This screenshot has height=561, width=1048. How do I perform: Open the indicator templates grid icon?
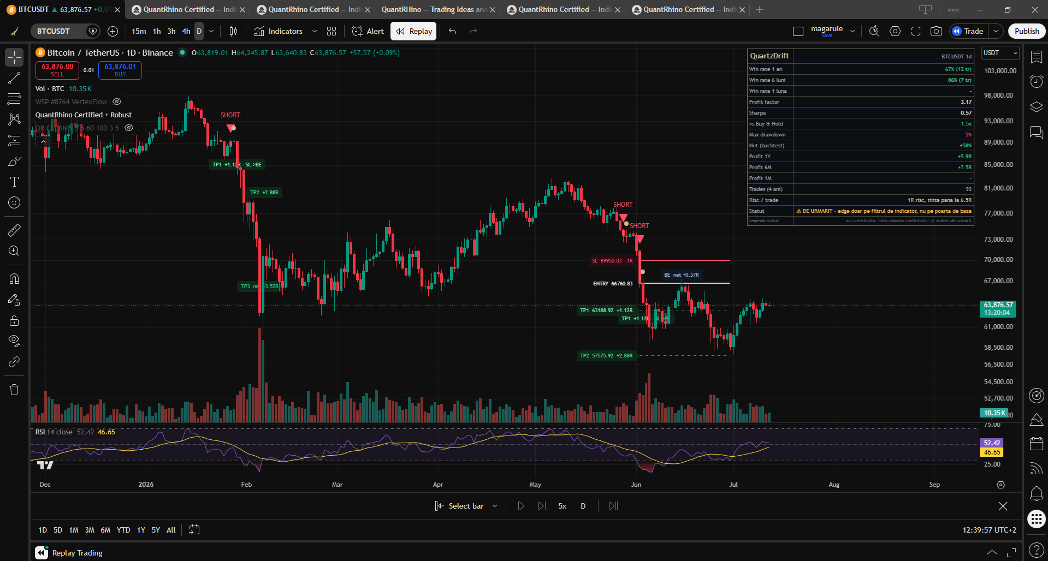click(331, 31)
